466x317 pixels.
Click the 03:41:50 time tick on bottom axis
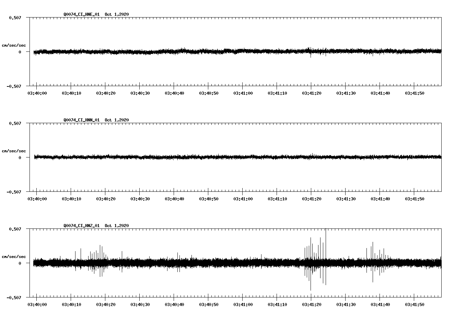point(415,304)
